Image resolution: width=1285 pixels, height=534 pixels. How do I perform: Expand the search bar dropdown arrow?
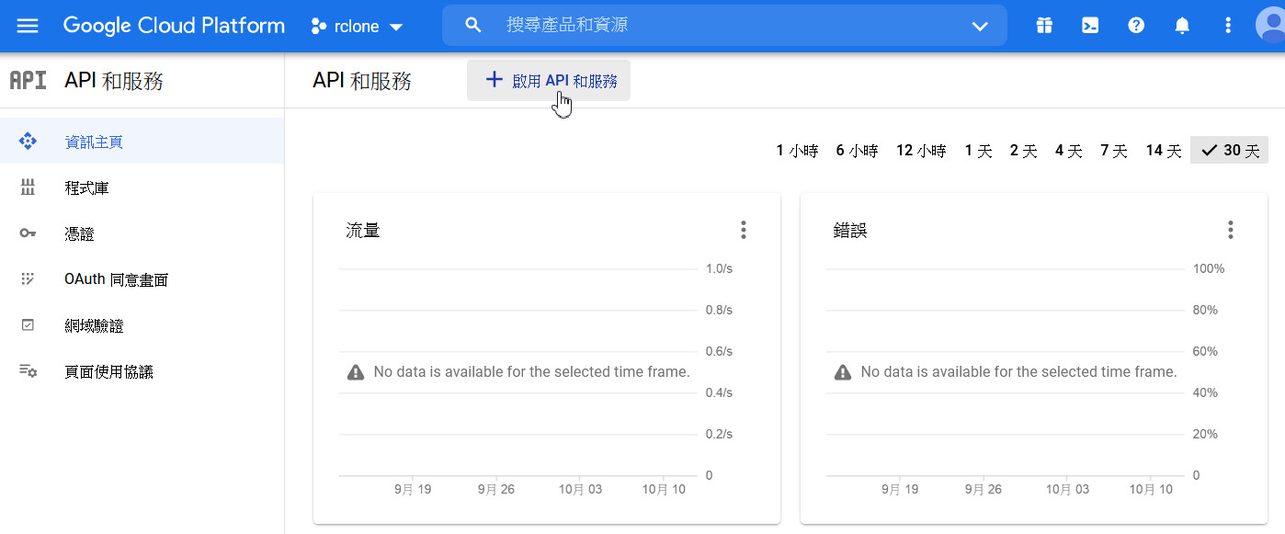(x=980, y=26)
